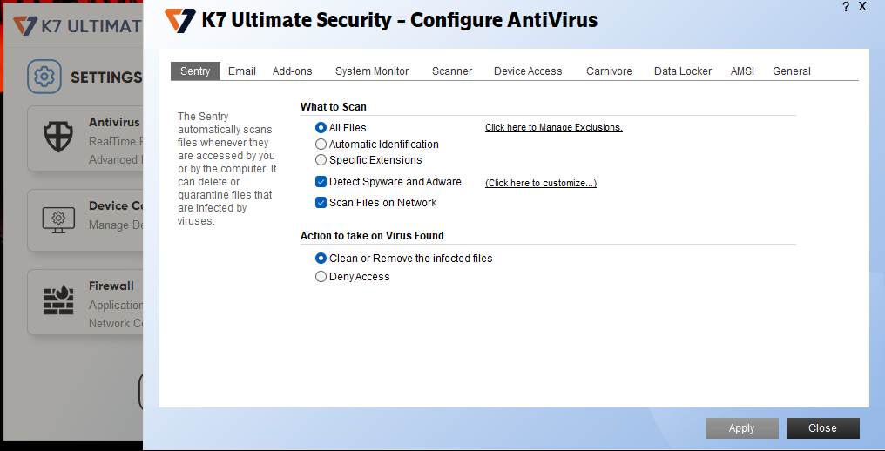The height and width of the screenshot is (451, 885).
Task: Select Clean or Remove the infected files
Action: click(x=321, y=259)
